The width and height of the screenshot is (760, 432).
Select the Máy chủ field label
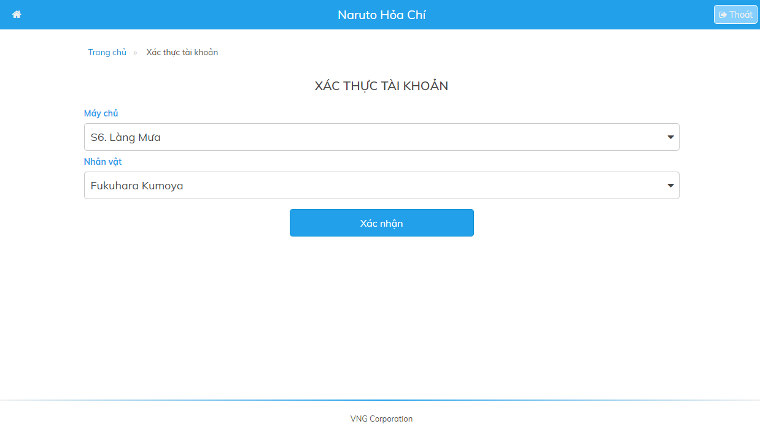pyautogui.click(x=101, y=113)
